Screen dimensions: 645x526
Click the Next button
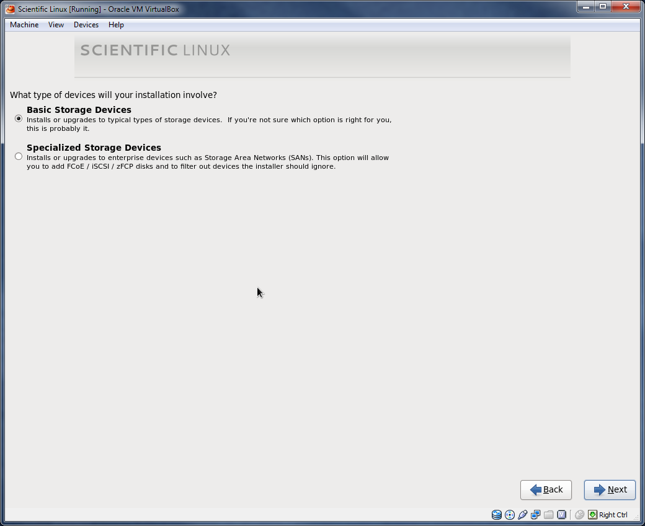[x=610, y=489]
